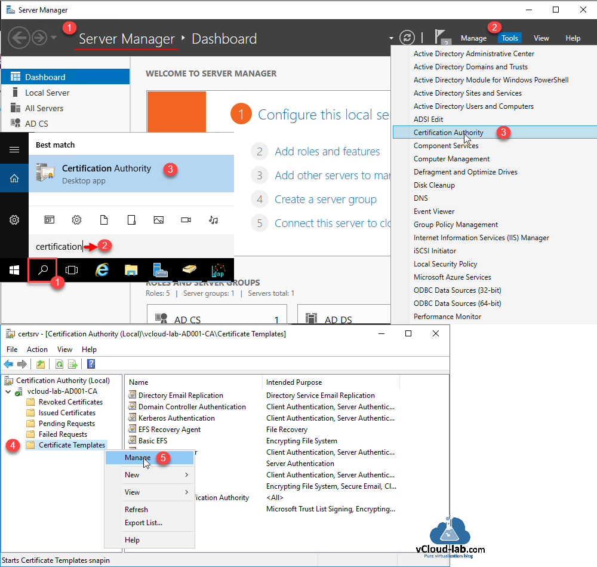Image resolution: width=597 pixels, height=567 pixels.
Task: Collapse the vcloud-lab-AD001-CA tree node
Action: pos(8,391)
